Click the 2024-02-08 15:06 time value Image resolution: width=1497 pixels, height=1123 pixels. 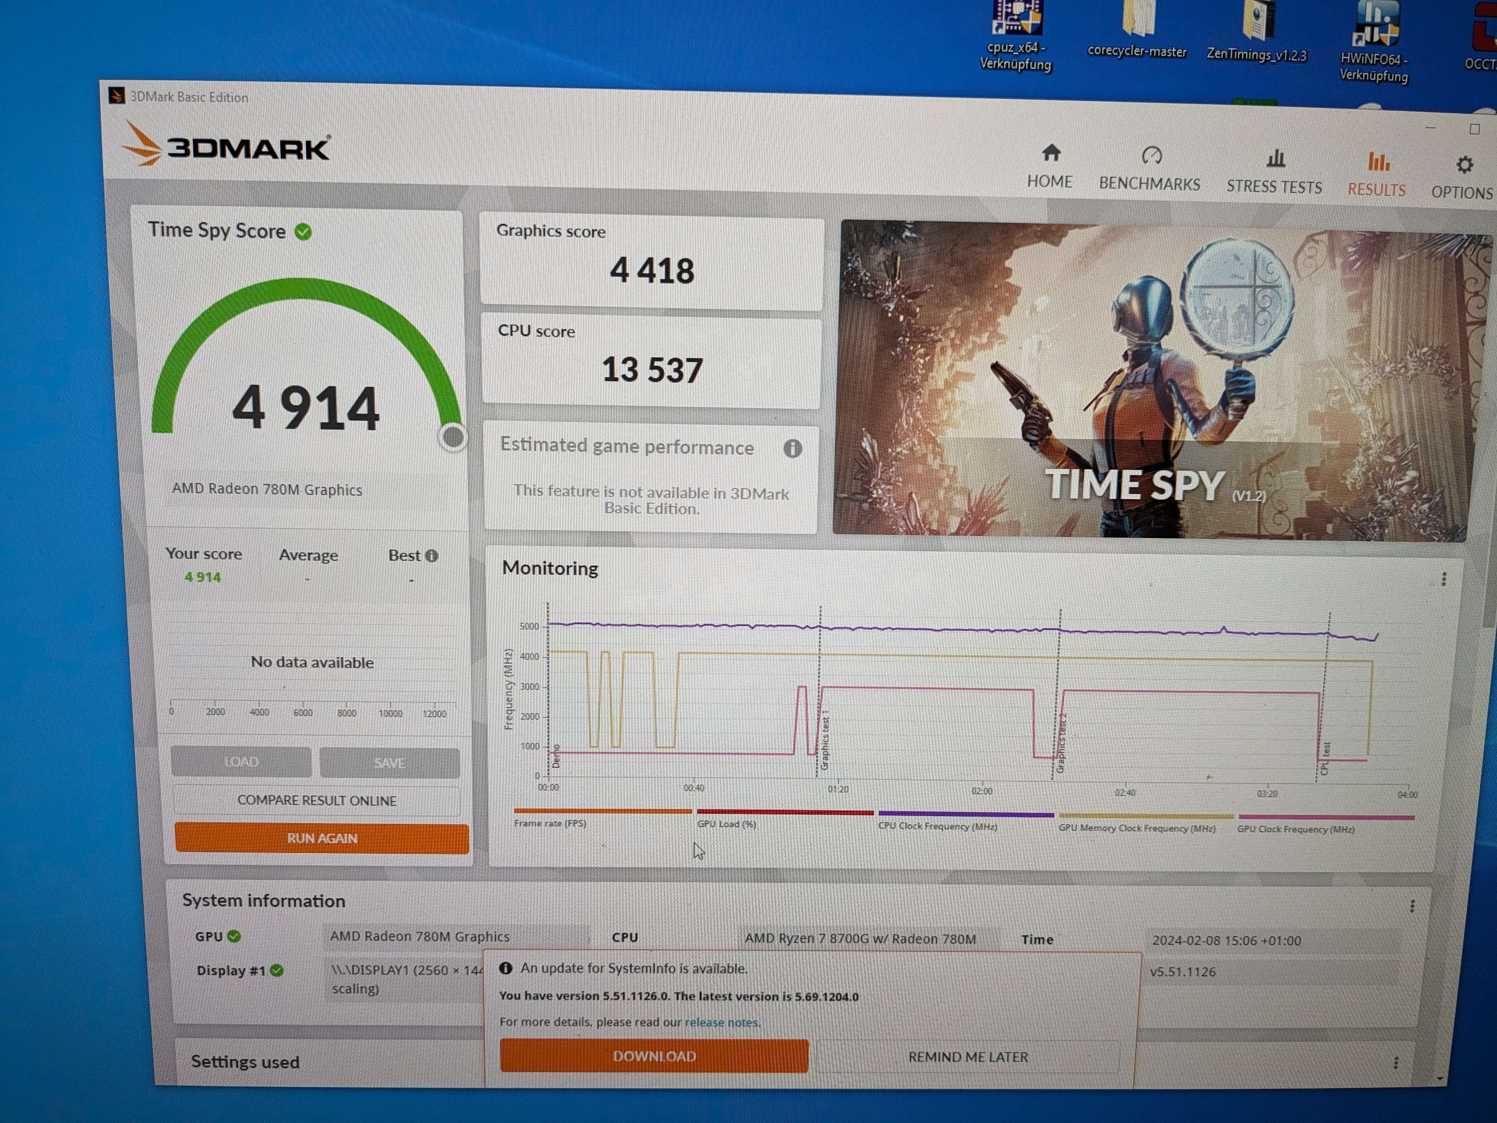click(x=1226, y=941)
